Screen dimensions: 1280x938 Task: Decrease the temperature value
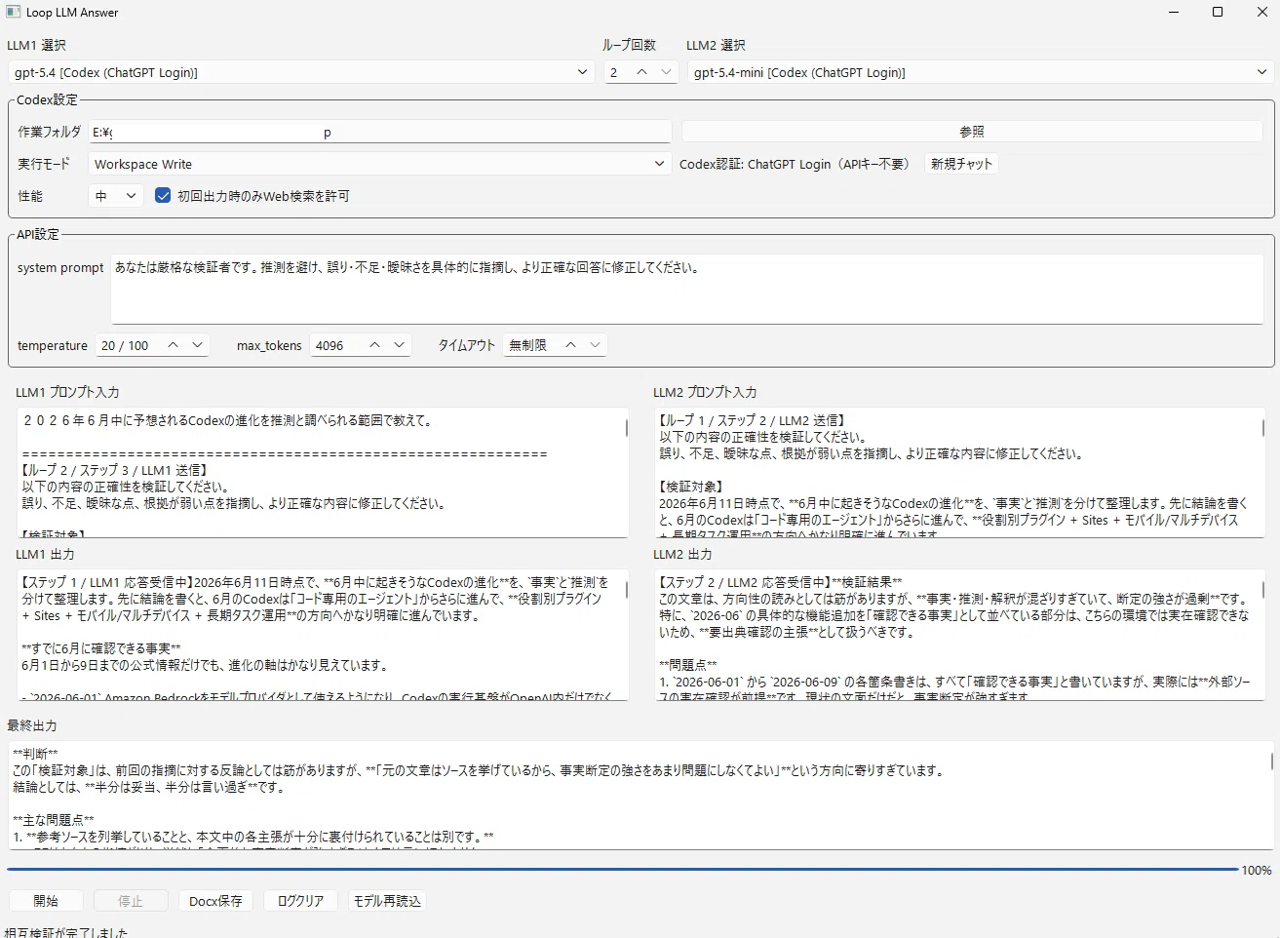click(x=198, y=345)
